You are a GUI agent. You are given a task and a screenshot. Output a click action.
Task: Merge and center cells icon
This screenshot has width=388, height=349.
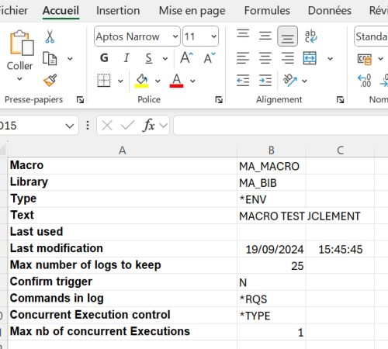pos(310,58)
